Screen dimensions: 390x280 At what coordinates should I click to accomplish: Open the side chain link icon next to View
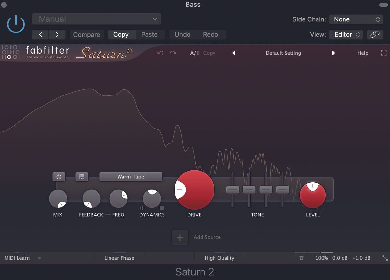pos(375,34)
